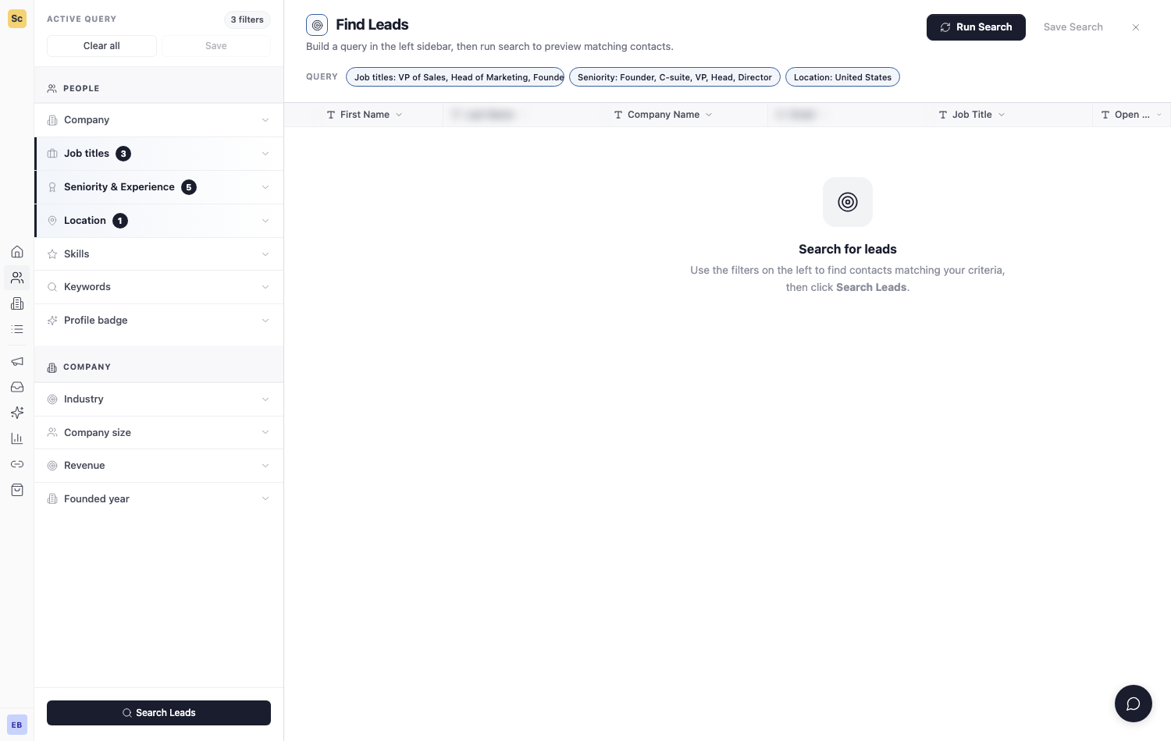This screenshot has height=741, width=1171.
Task: Expand the Profile badge filter
Action: [x=159, y=321]
